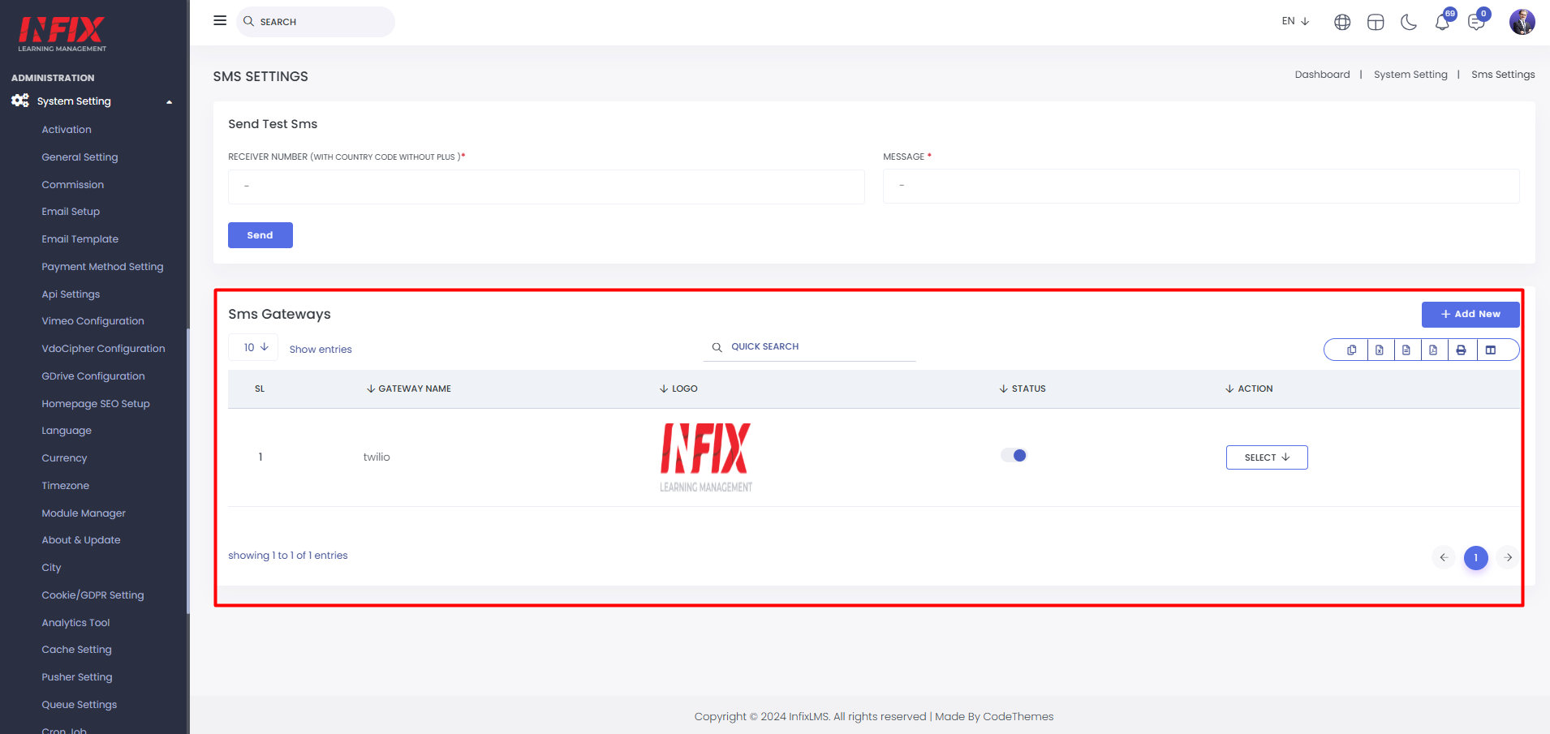
Task: Sort by Gateway Name column
Action: tap(409, 388)
